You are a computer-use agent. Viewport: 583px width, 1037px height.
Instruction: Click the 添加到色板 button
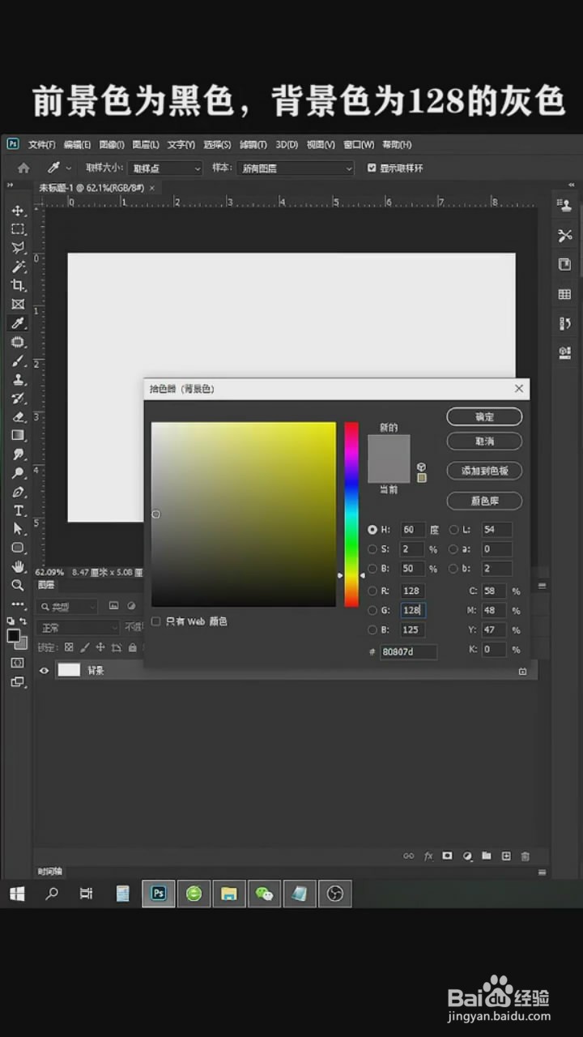[484, 471]
